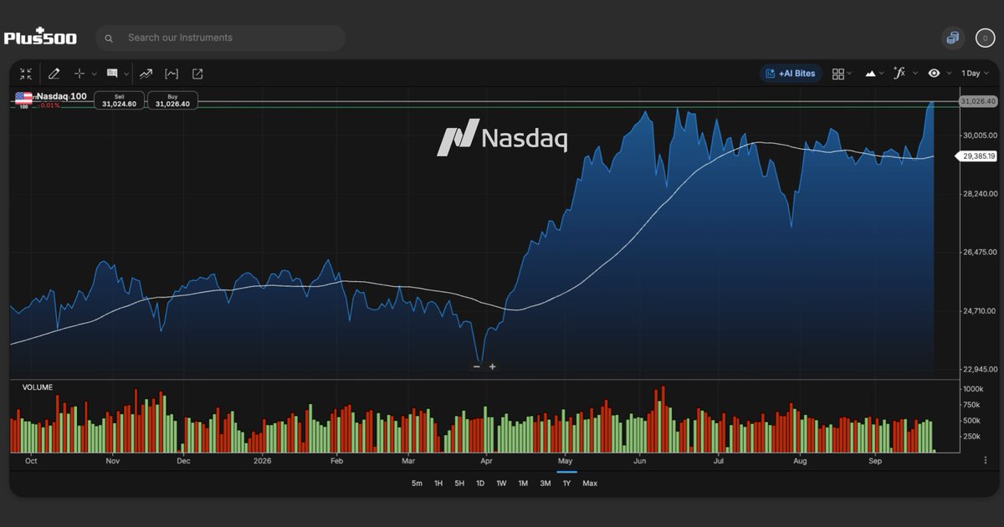Click the 29,385.19 moving average label
Screen dimensions: 1004x527
[x=975, y=156]
